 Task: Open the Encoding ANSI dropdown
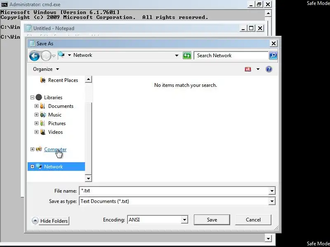pos(184,220)
